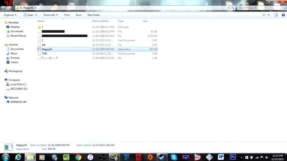Viewport: 287px width, 161px height.
Task: Click the Open toolbar button
Action: tap(28, 15)
